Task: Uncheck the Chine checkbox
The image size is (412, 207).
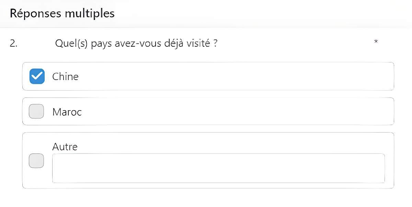Action: [x=37, y=76]
